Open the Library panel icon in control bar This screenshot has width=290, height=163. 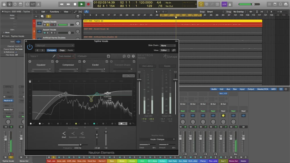pos(4,4)
